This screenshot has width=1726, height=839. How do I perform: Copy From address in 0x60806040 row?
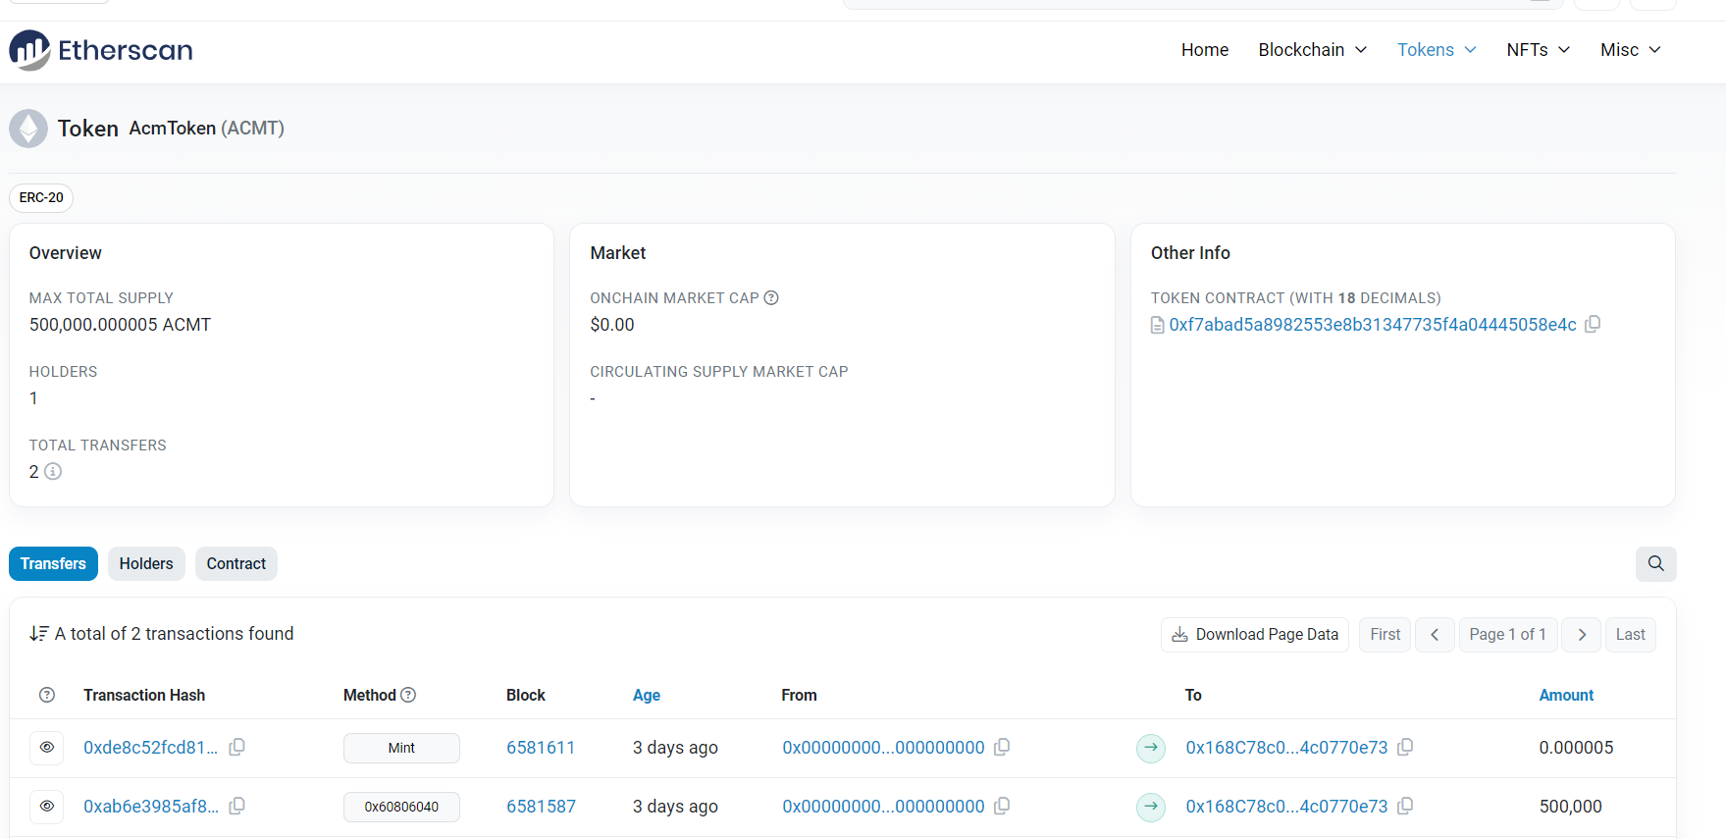[x=1002, y=807]
